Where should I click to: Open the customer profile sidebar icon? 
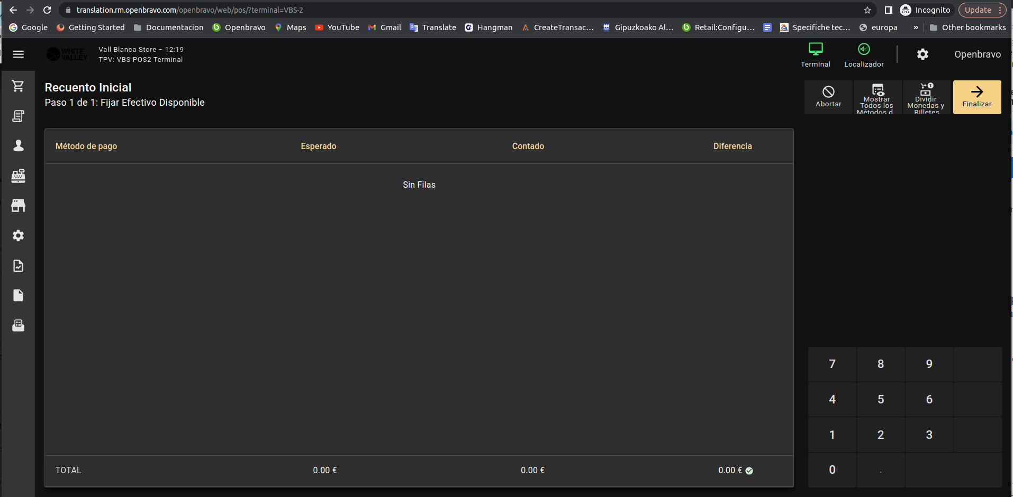tap(18, 146)
